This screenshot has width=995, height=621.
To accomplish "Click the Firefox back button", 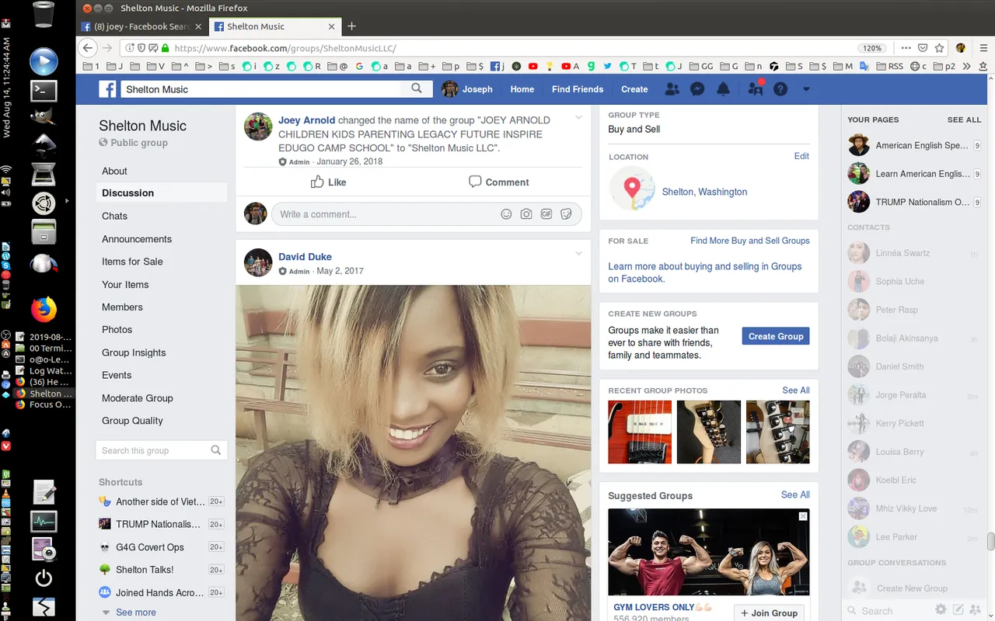I will 89,47.
